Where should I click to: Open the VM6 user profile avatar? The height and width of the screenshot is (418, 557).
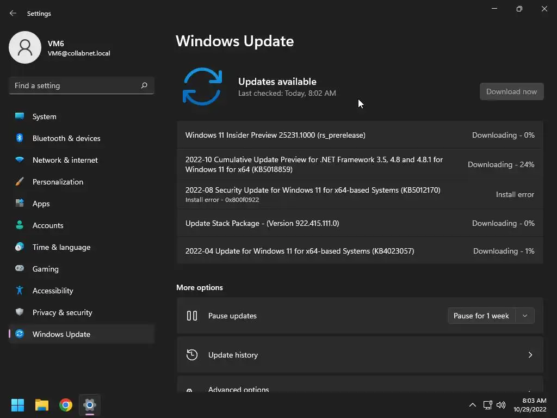point(25,47)
